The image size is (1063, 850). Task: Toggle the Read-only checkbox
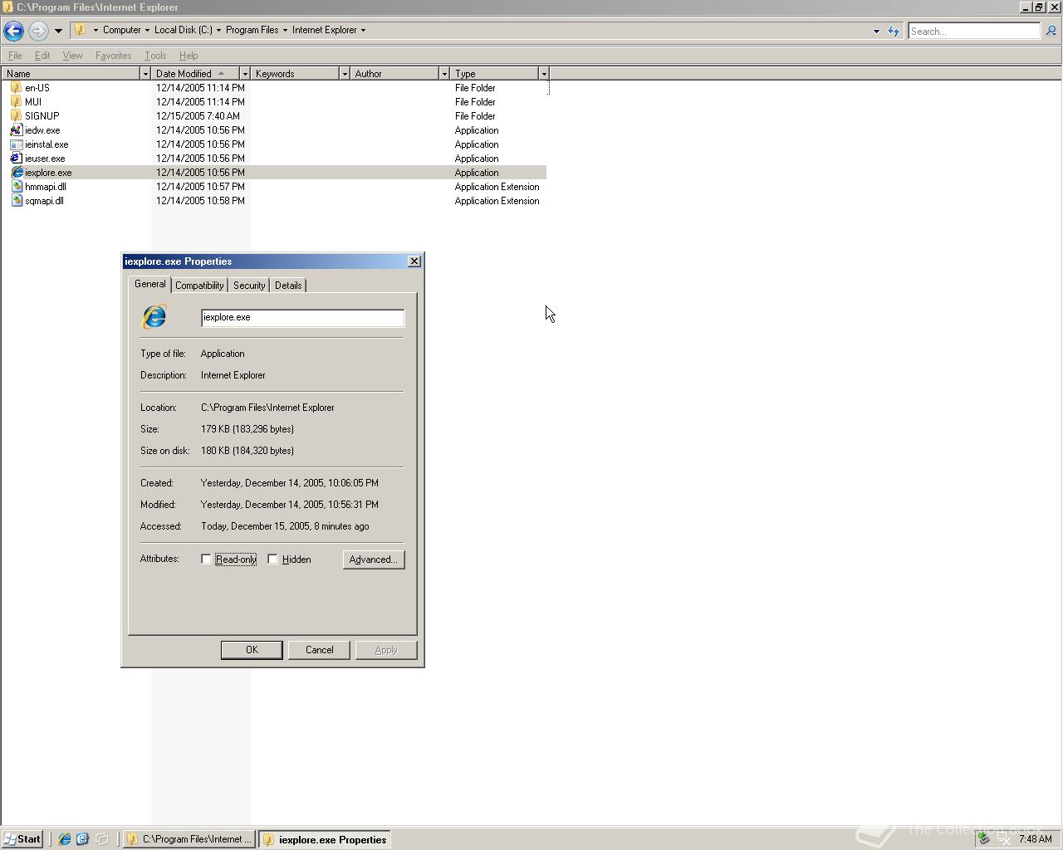(x=206, y=559)
